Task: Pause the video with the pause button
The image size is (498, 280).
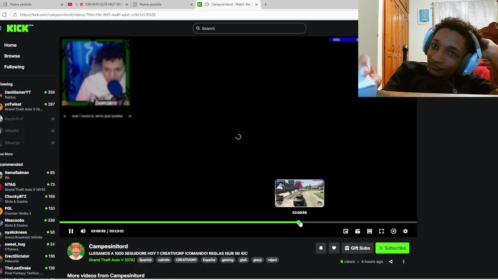Action: coord(71,231)
